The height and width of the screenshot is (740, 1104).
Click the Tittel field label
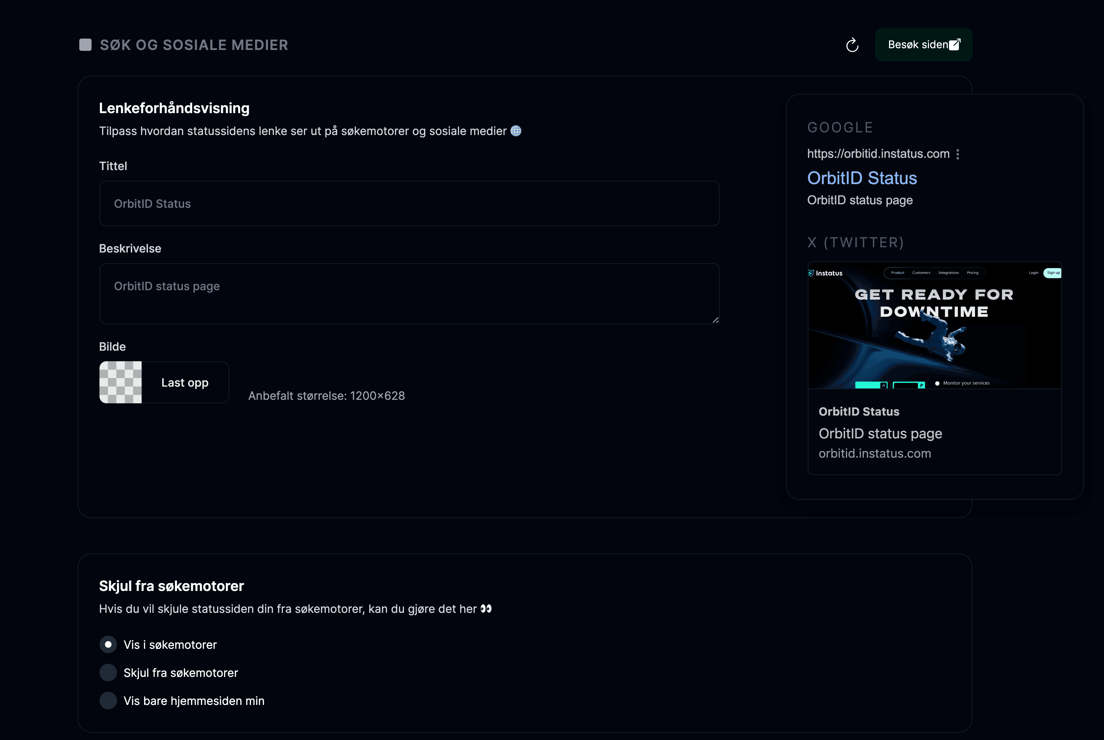[113, 166]
